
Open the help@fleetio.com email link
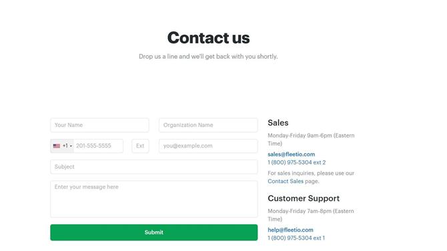tap(290, 230)
